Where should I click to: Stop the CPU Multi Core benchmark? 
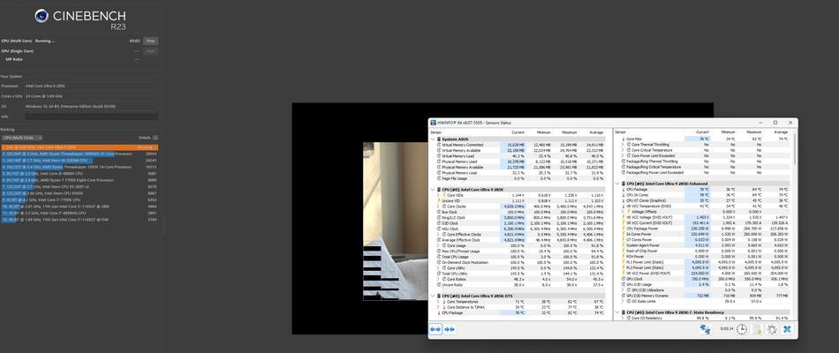click(151, 41)
